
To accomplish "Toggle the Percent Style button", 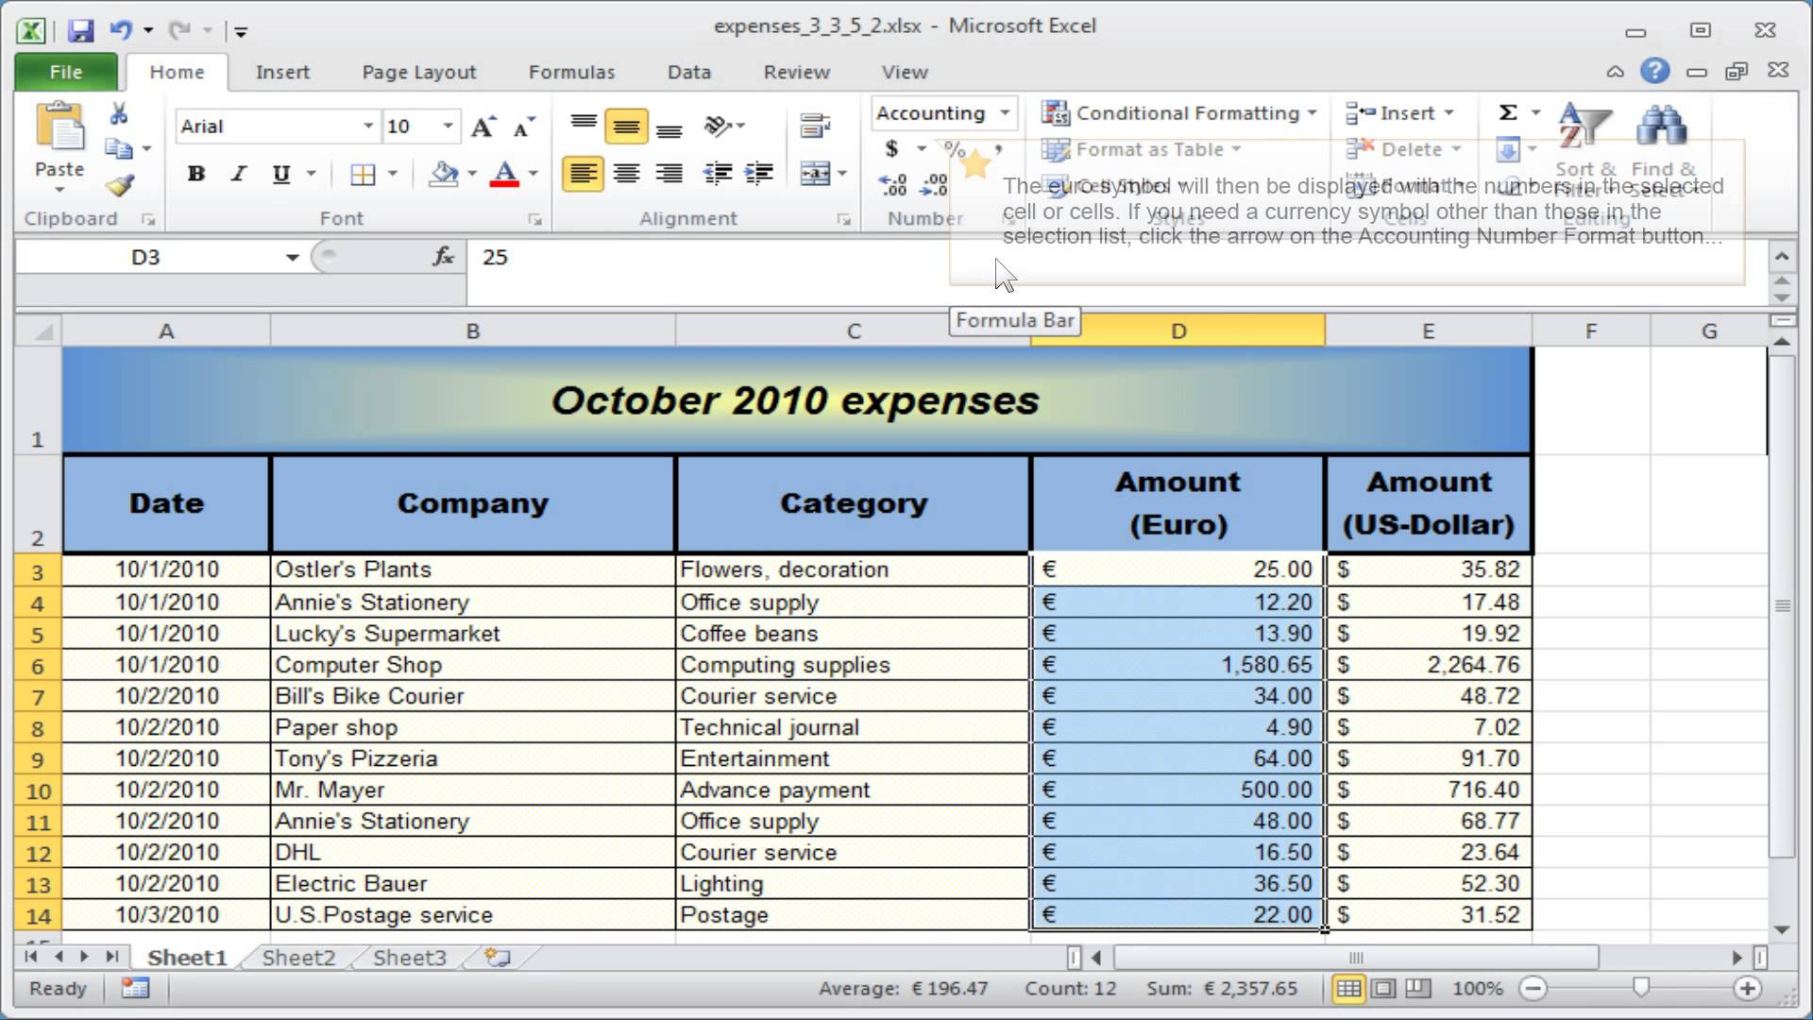I will coord(953,147).
